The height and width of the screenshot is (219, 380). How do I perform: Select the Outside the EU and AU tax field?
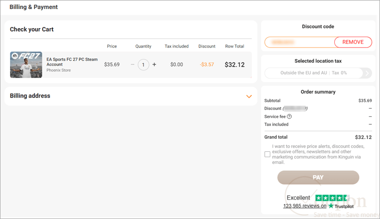[x=314, y=73]
